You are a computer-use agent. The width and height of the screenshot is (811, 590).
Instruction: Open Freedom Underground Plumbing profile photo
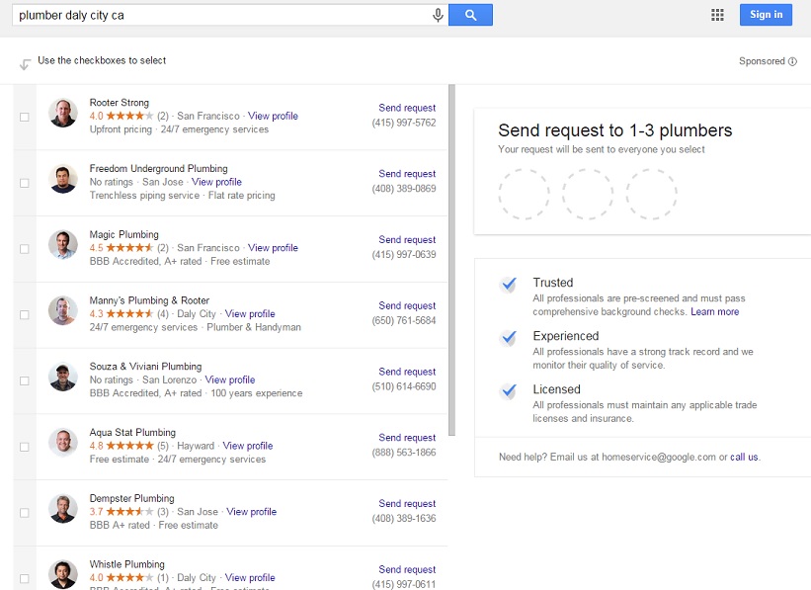(63, 179)
